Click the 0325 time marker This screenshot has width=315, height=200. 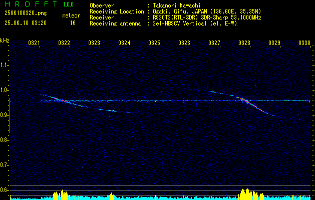pyautogui.click(x=154, y=43)
